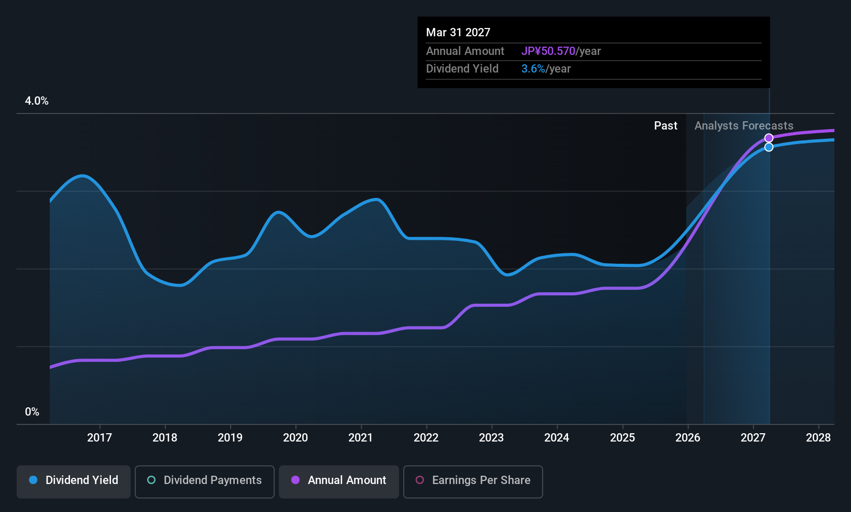Click the 0% y-axis label
The height and width of the screenshot is (512, 851).
coord(32,412)
